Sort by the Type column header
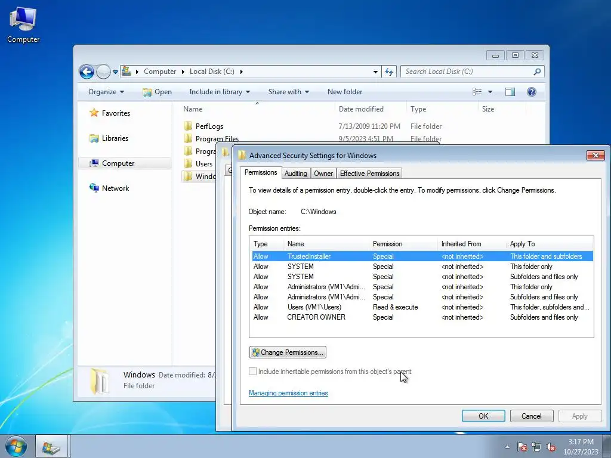 pos(442,109)
